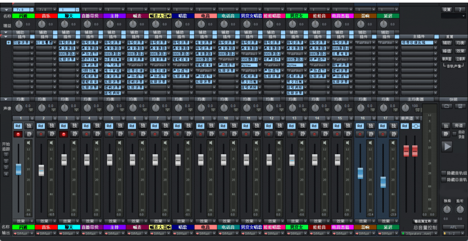The height and width of the screenshot is (241, 468).
Task: Open the snapshot folder icon
Action: point(447,106)
